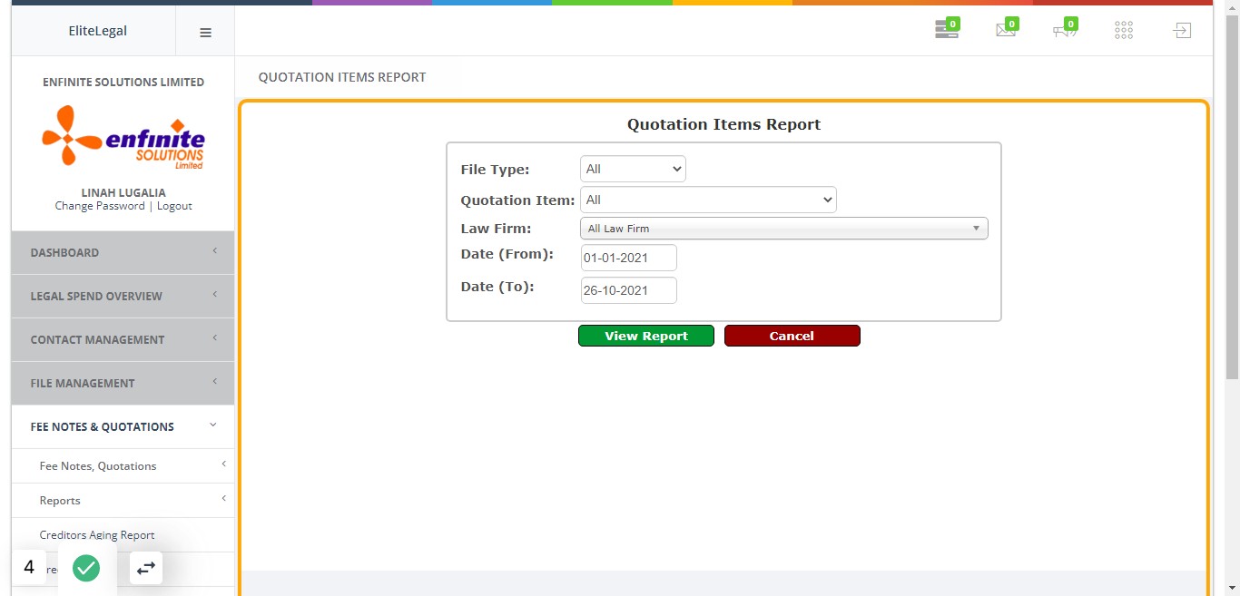The width and height of the screenshot is (1240, 596).
Task: Open the server tasks icon with badge
Action: 947,30
